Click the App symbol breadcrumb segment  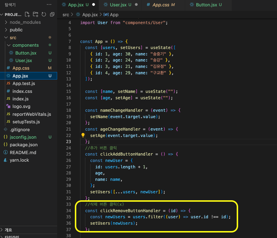[x=114, y=15]
